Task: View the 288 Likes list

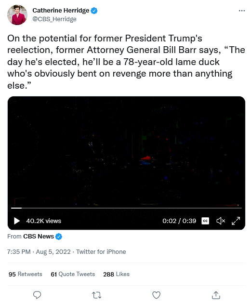Action: coord(116,274)
